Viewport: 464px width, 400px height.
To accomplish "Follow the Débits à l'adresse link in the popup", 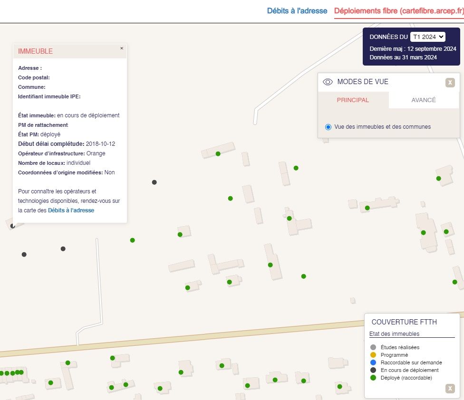I will pyautogui.click(x=71, y=210).
